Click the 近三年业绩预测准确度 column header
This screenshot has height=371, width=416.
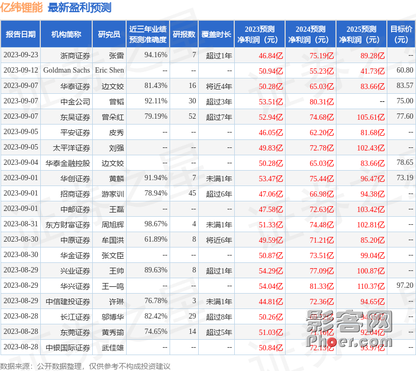point(148,34)
